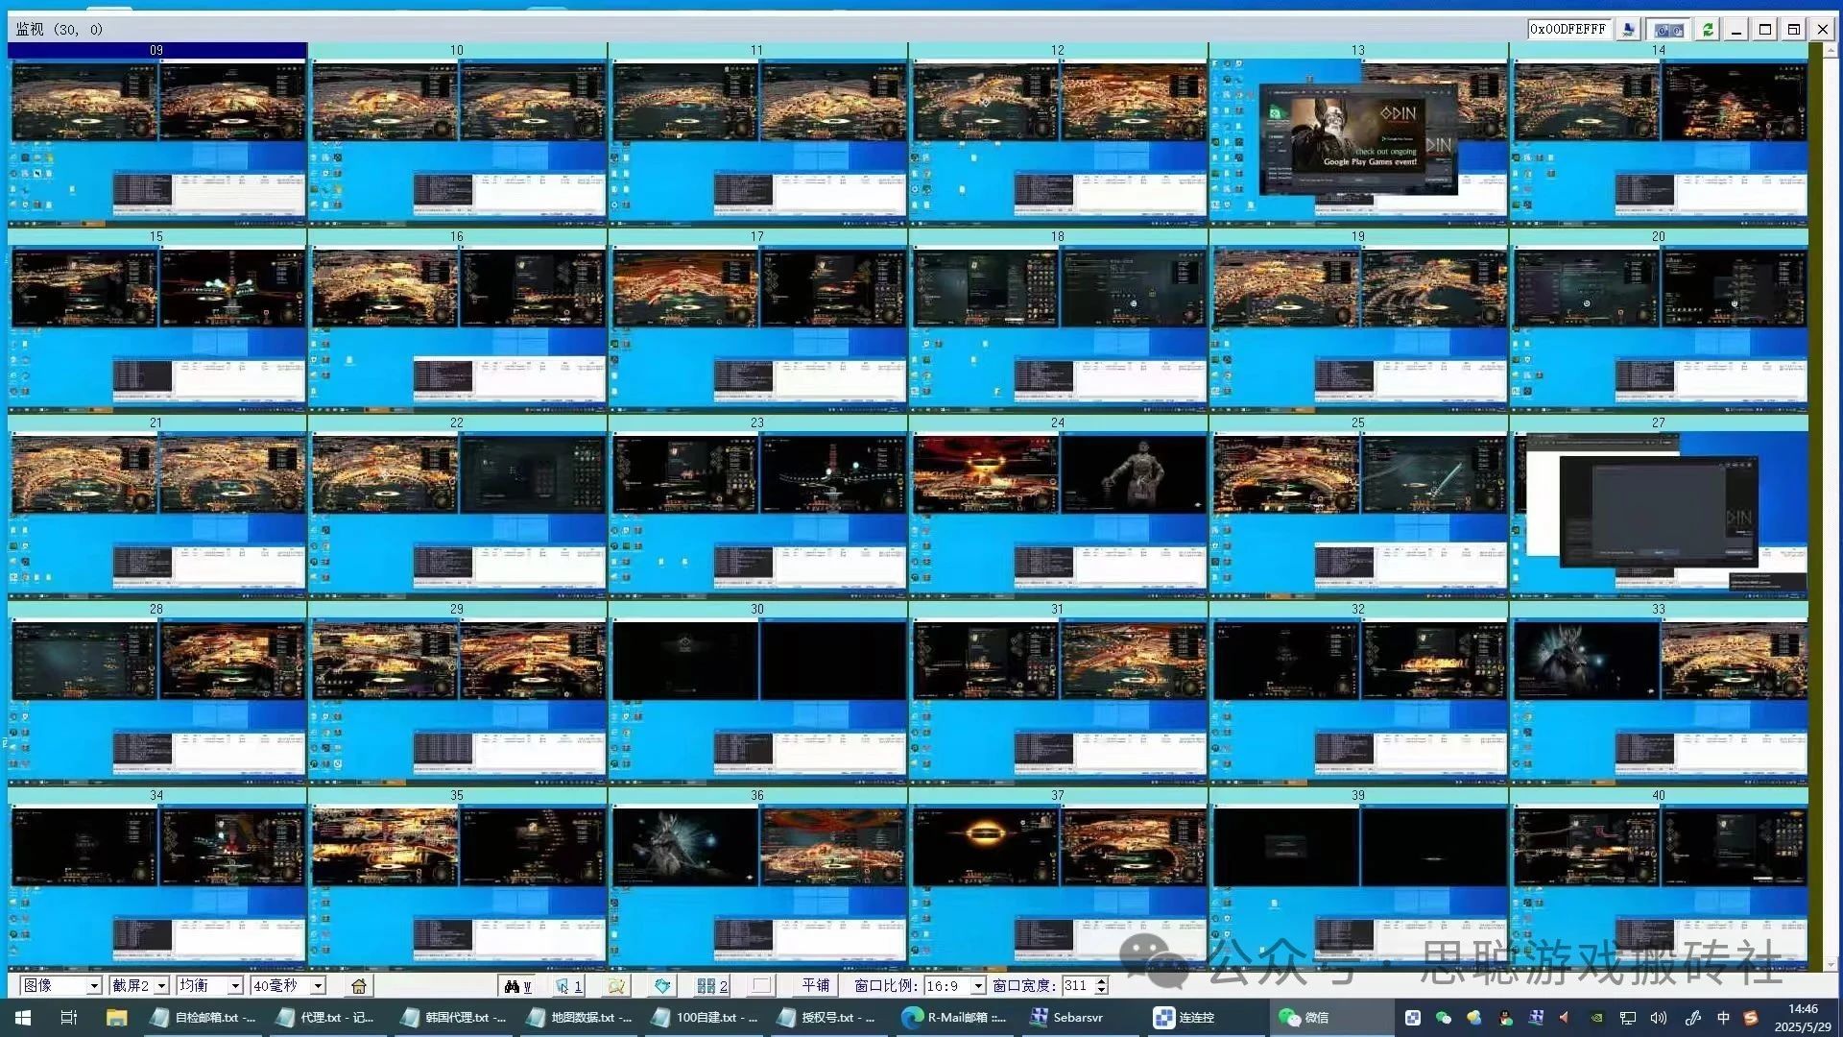Viewport: 1843px width, 1037px height.
Task: Click the computer disconnect icon at top
Action: [x=1628, y=30]
